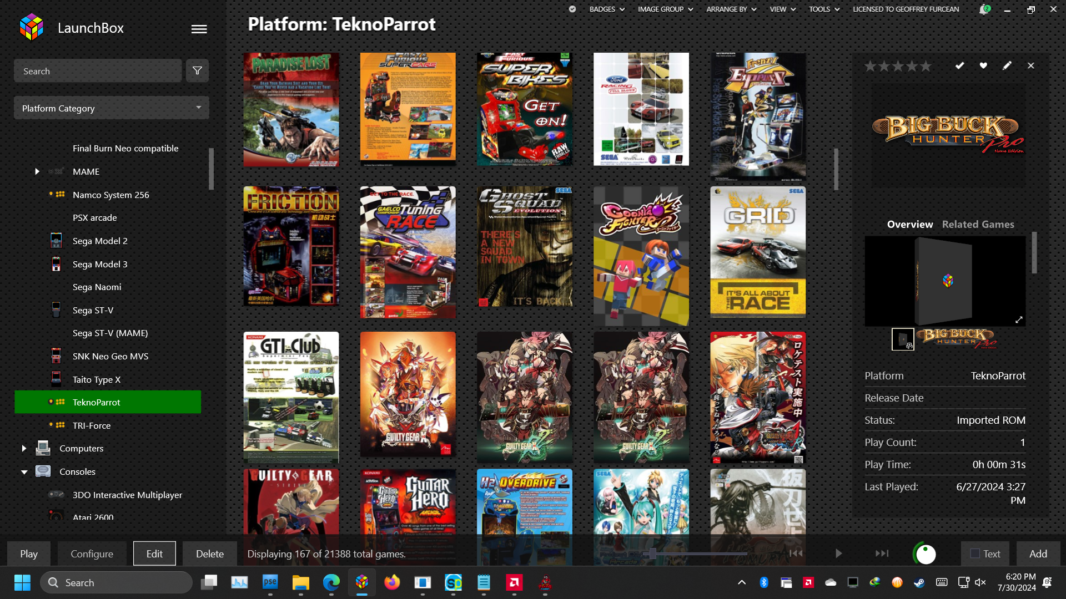1066x599 pixels.
Task: Click the green circular status indicator
Action: [x=925, y=553]
